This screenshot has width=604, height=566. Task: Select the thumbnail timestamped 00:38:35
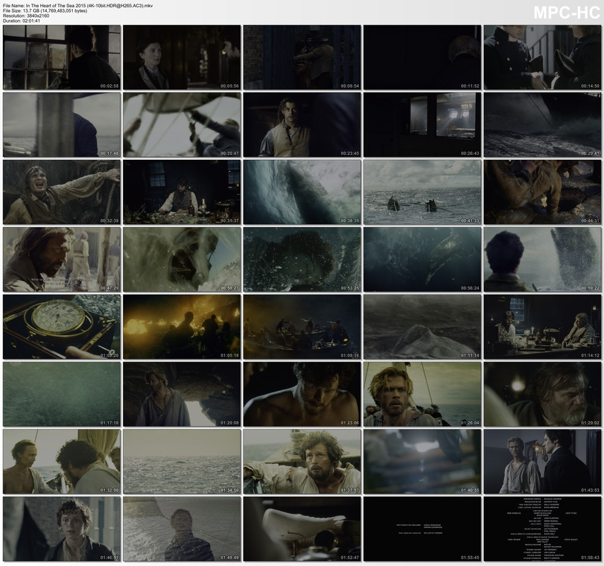(x=302, y=192)
